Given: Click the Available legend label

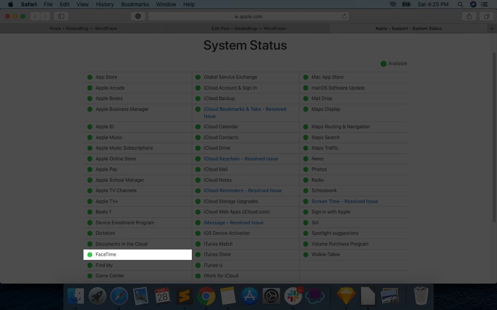Looking at the screenshot, I should (398, 63).
